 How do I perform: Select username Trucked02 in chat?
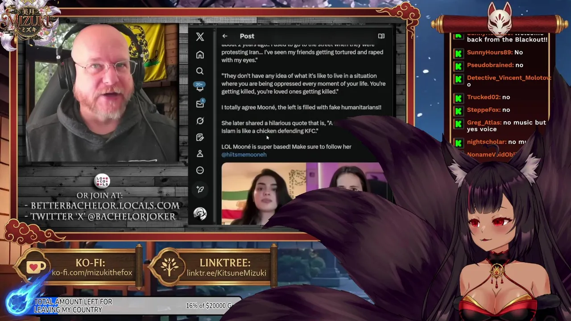484,97
